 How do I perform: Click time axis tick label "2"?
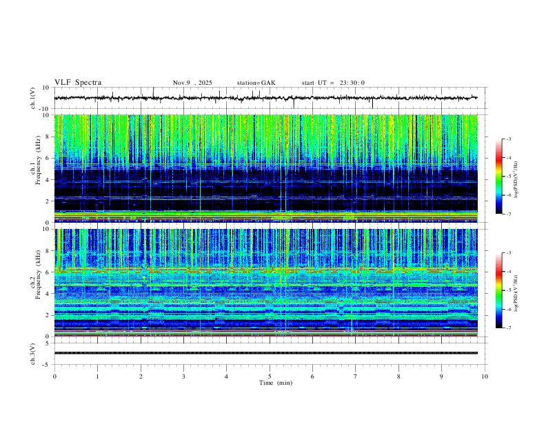pos(141,376)
